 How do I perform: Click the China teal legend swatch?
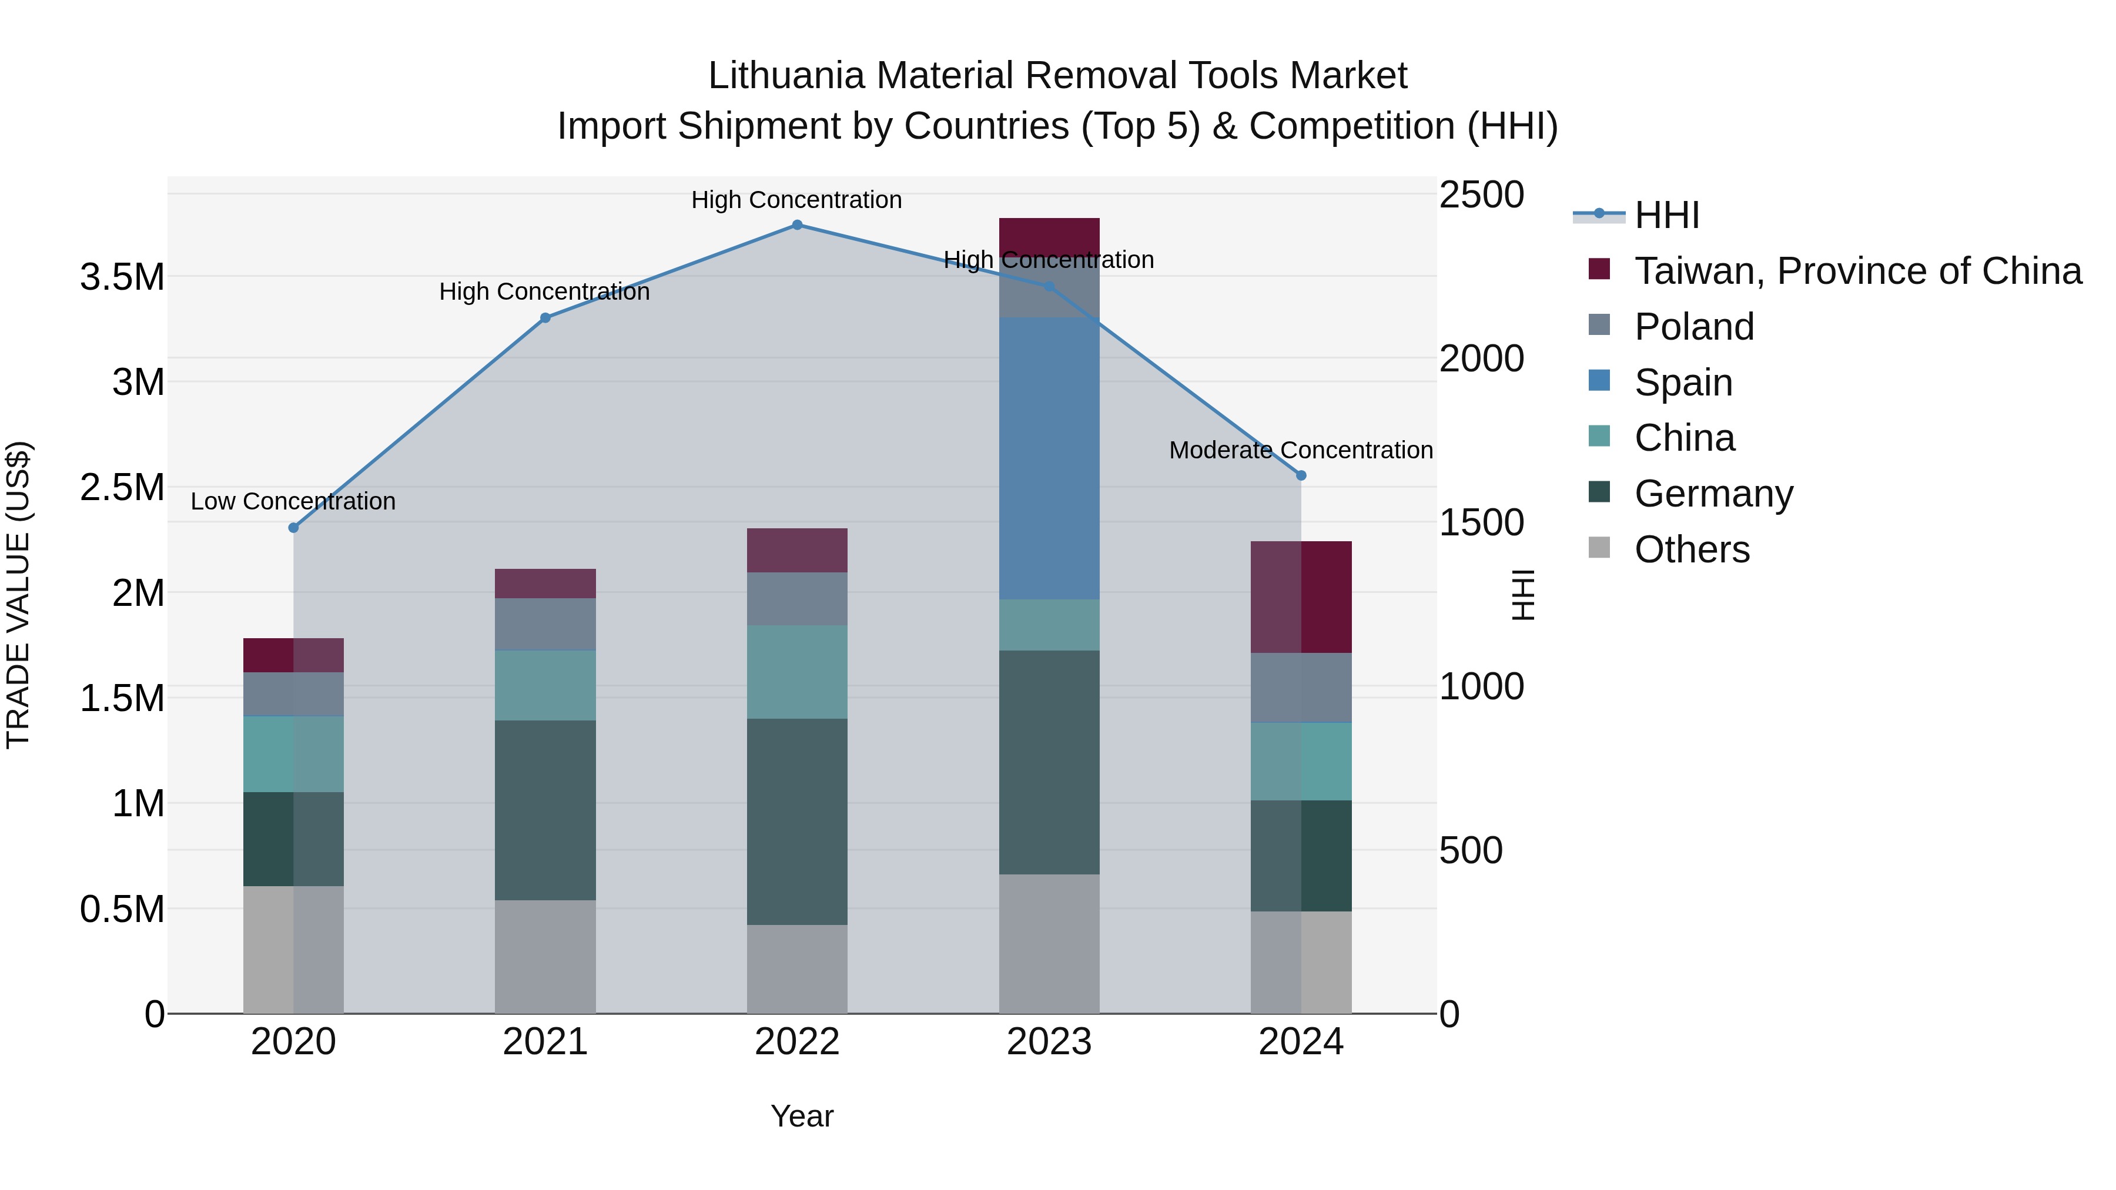[1599, 435]
